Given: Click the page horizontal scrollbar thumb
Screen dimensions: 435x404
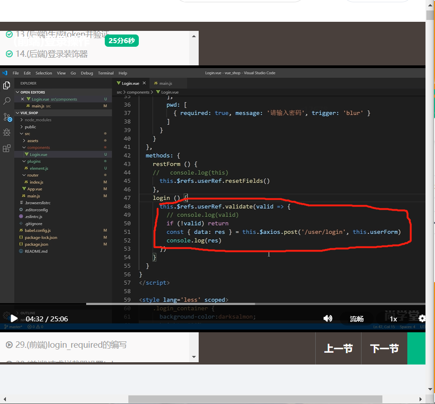Looking at the screenshot, I should coord(255,399).
